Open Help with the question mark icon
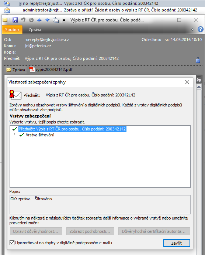This screenshot has width=205, height=255. (x=201, y=29)
